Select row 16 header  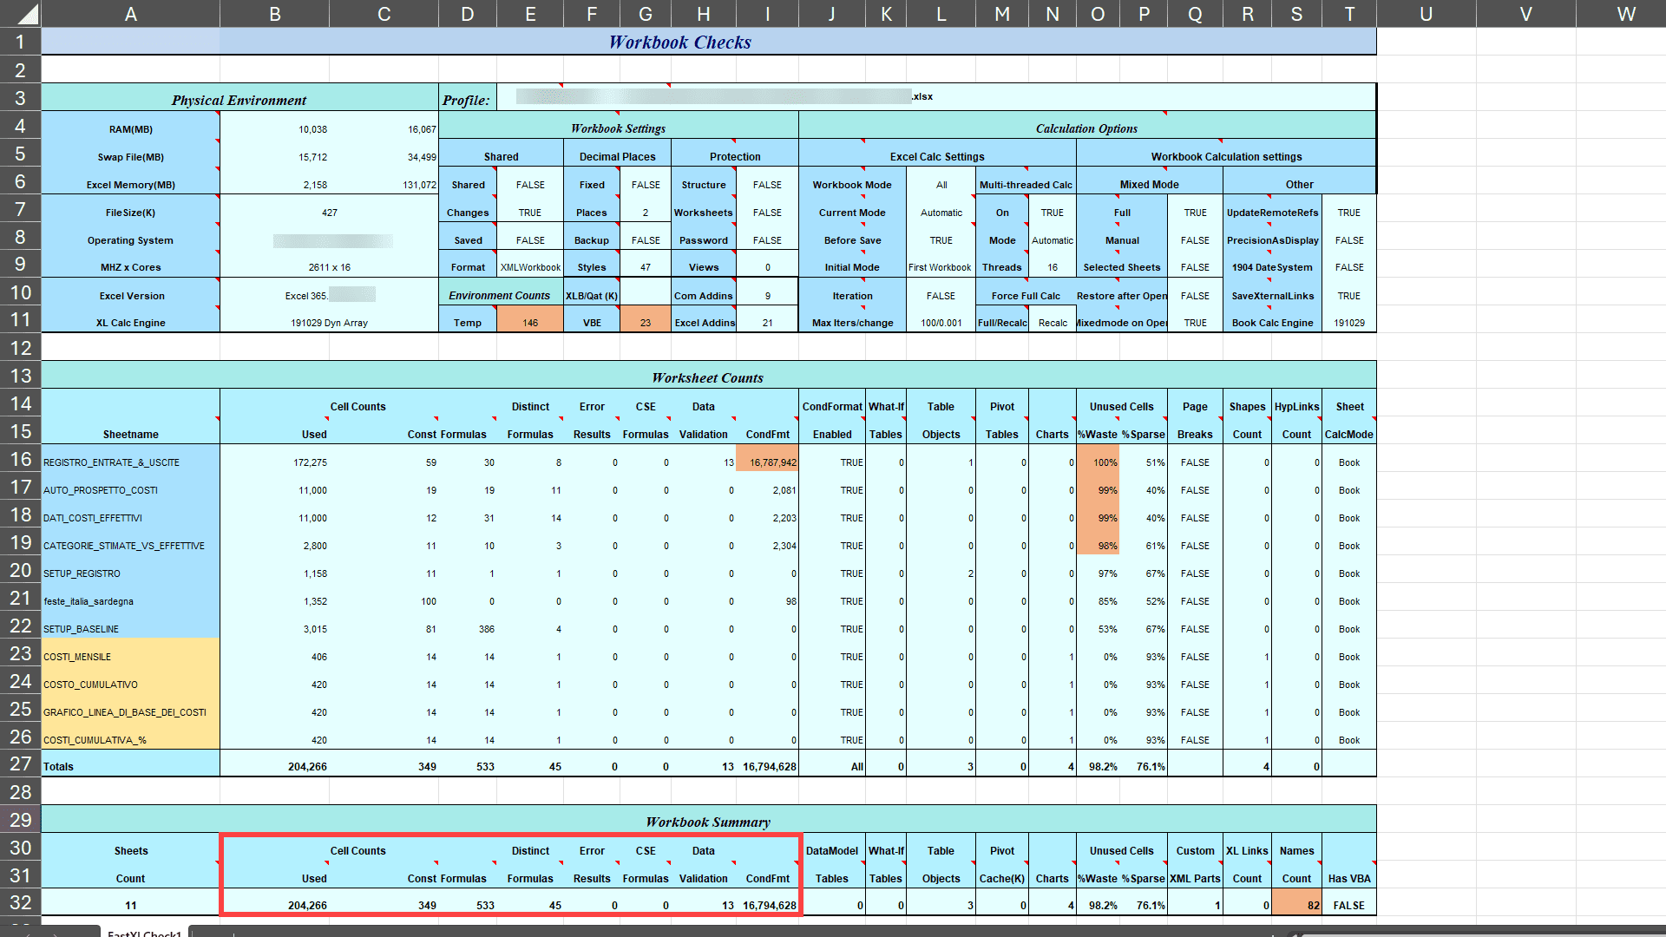tap(21, 462)
